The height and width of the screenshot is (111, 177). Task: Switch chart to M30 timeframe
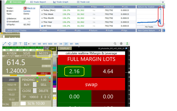pyautogui.click(x=50, y=44)
